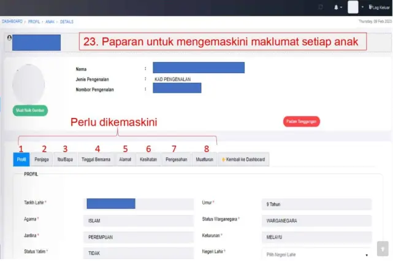
Task: Open the Tinggal Bersama tab
Action: coord(96,159)
